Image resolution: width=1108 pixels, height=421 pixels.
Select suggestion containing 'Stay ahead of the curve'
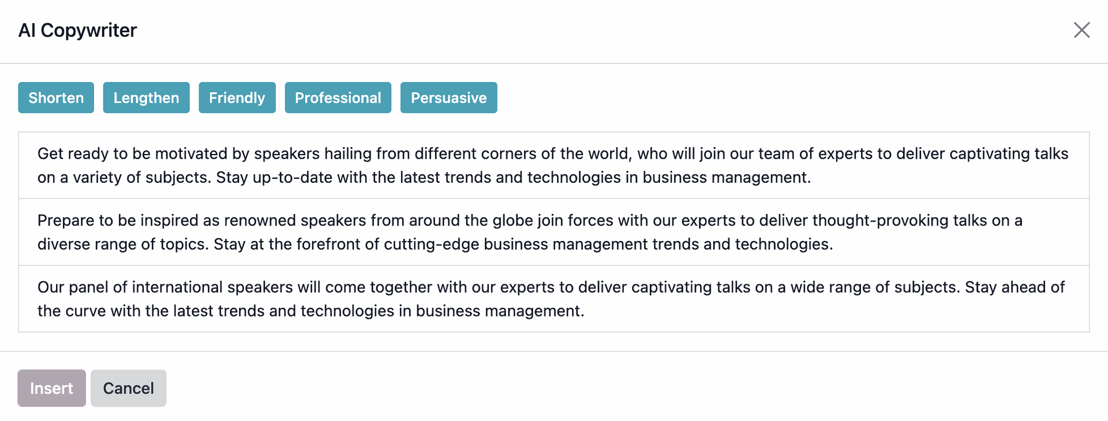pyautogui.click(x=553, y=299)
